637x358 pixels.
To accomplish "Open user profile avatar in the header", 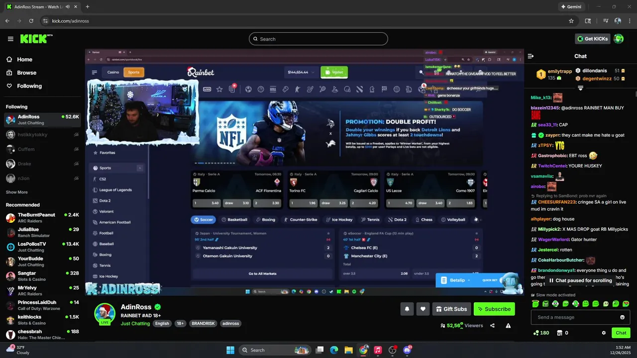I will pyautogui.click(x=619, y=39).
